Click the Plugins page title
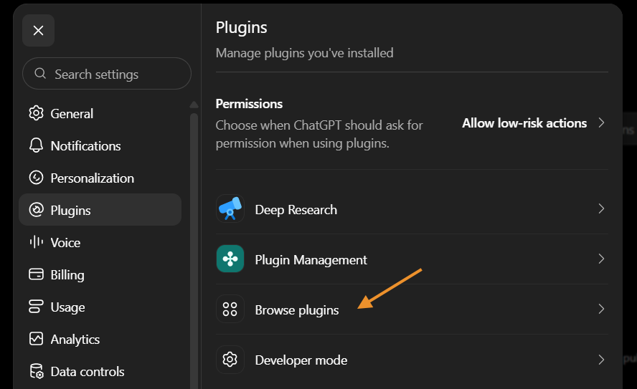Viewport: 637px width, 389px height. 241,28
